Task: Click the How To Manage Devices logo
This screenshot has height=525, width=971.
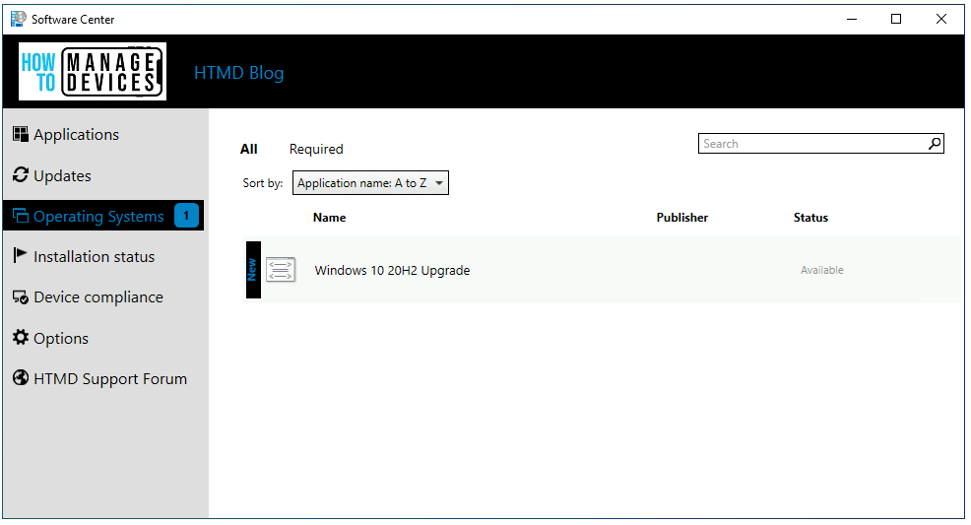Action: pos(93,72)
